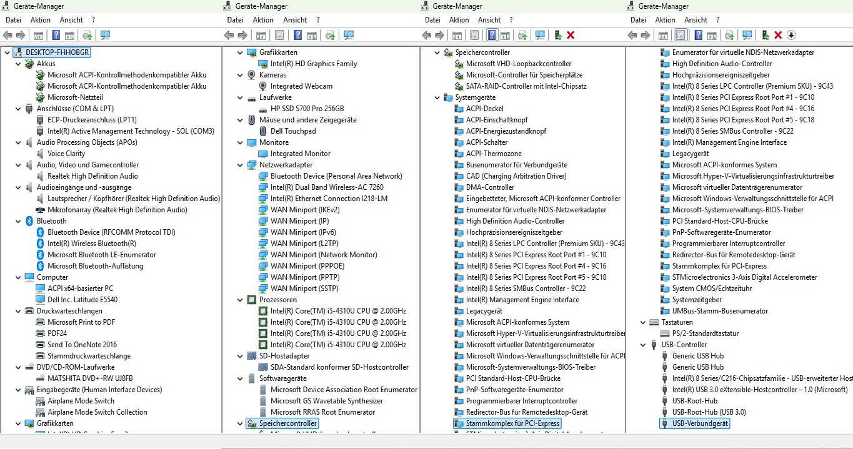The height and width of the screenshot is (449, 853).
Task: Select the HP SSD S700 Pro 256GB drive
Action: point(307,109)
